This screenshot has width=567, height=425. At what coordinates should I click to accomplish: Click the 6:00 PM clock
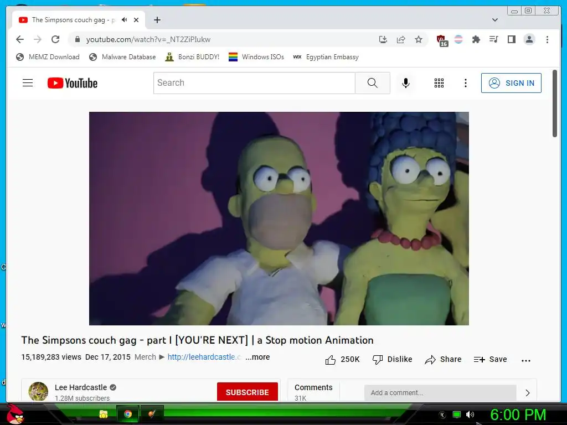pyautogui.click(x=518, y=414)
